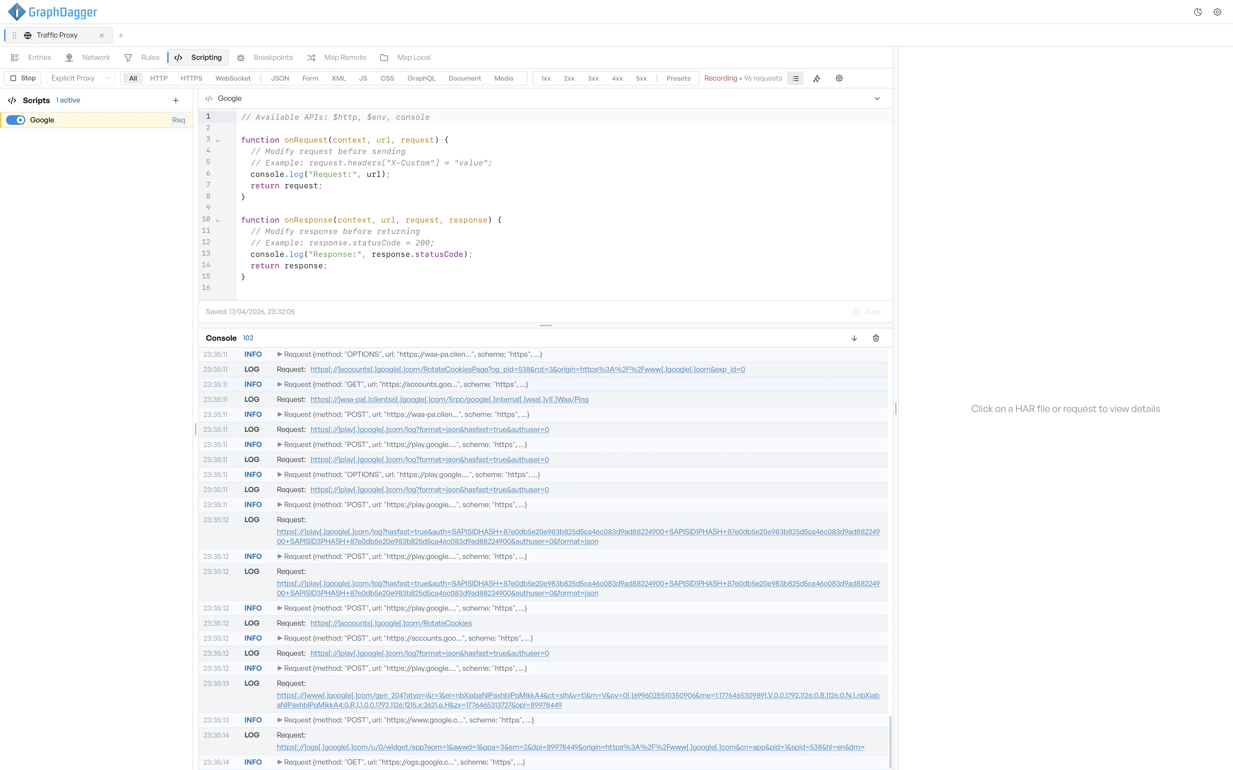Open the gen_204 URL link

(578, 700)
